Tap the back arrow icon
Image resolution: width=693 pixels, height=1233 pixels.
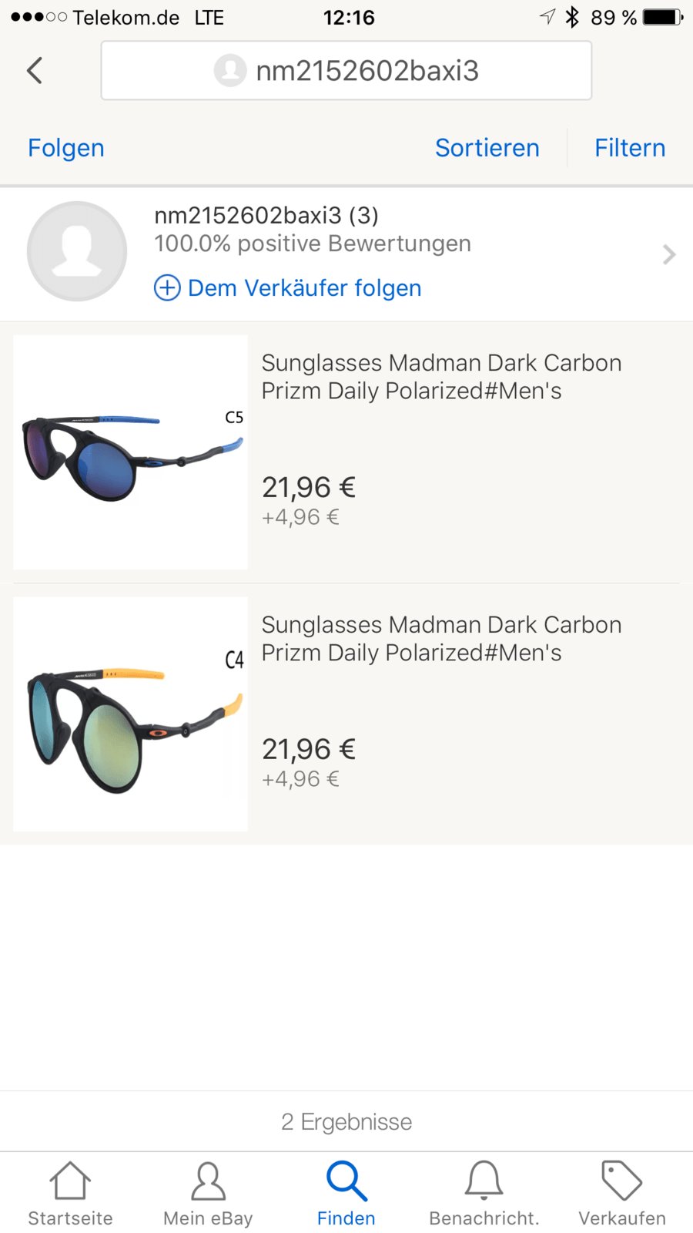pos(35,71)
